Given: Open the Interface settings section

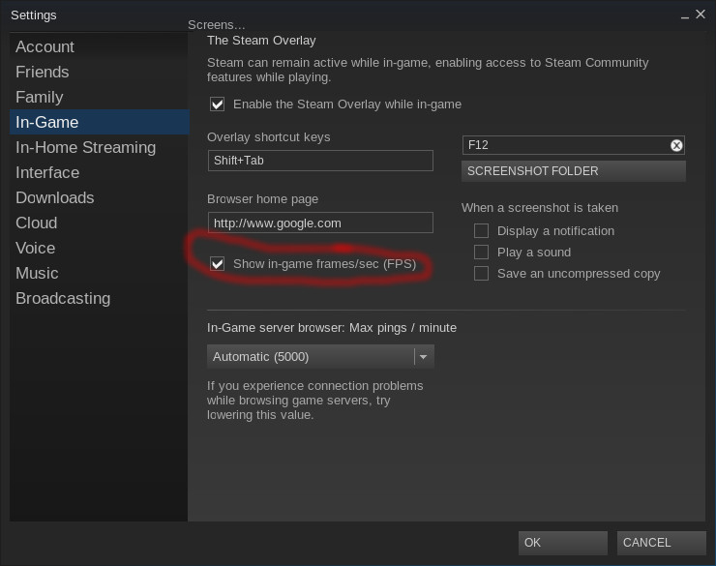Looking at the screenshot, I should pyautogui.click(x=99, y=172).
